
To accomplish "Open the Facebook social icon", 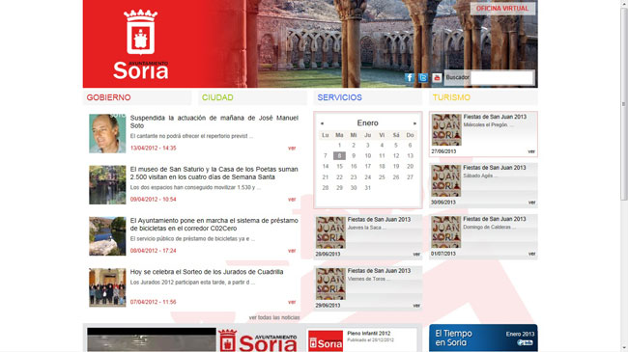I will (x=409, y=77).
